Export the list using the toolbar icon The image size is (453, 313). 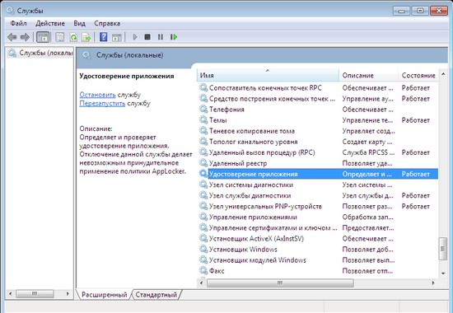point(86,37)
